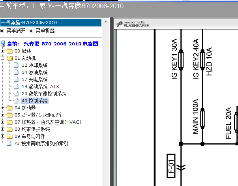Click the open folder icon of 01 发动机
238x186 pixels.
pyautogui.click(x=10, y=58)
